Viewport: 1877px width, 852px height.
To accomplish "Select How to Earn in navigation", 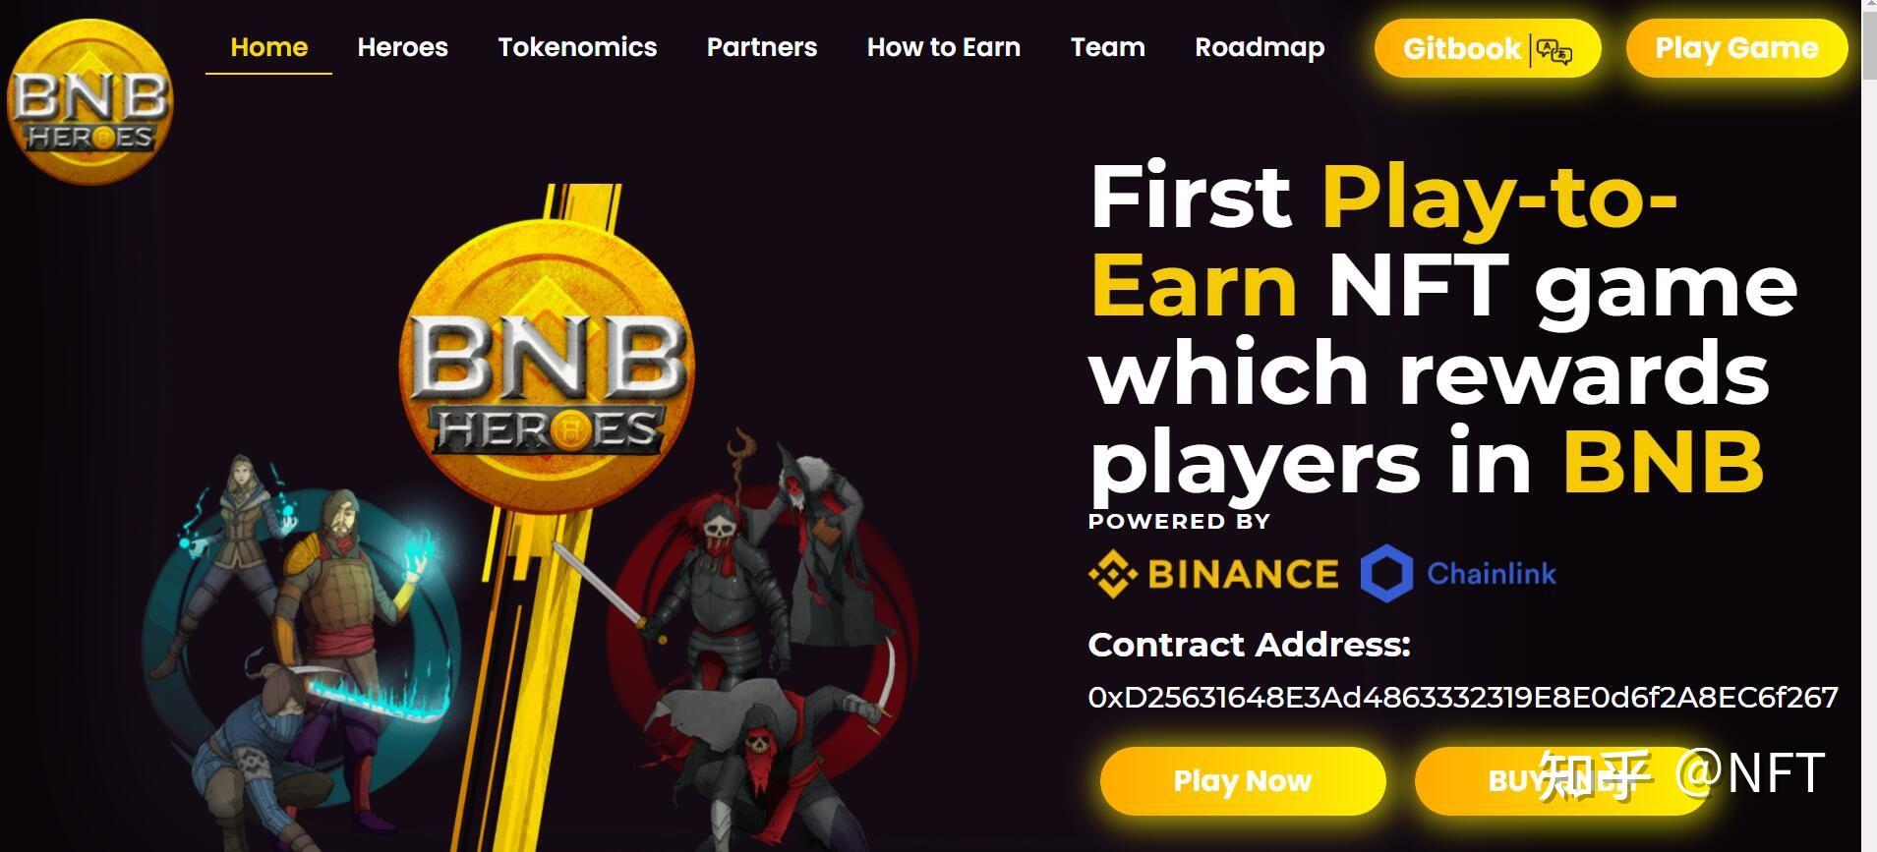I will [944, 47].
